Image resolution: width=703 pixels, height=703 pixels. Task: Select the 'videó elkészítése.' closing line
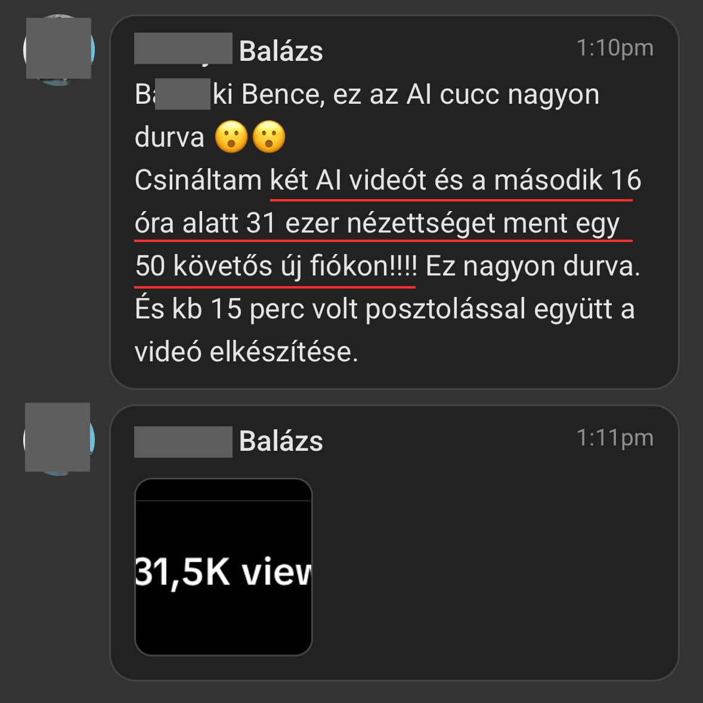pyautogui.click(x=246, y=352)
